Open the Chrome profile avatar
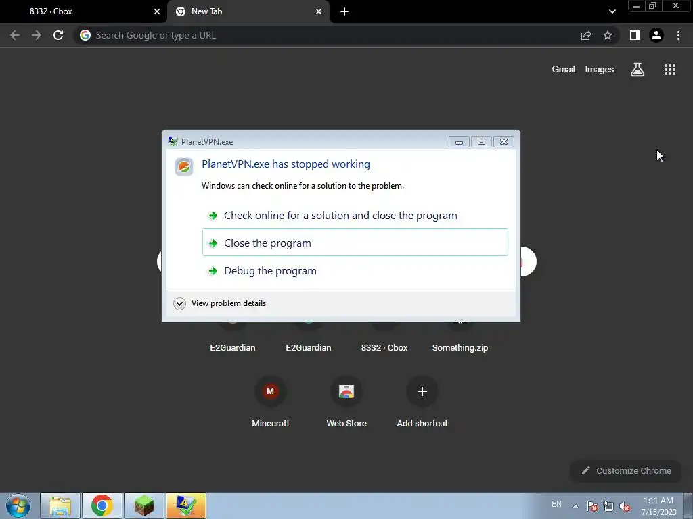 pos(656,35)
